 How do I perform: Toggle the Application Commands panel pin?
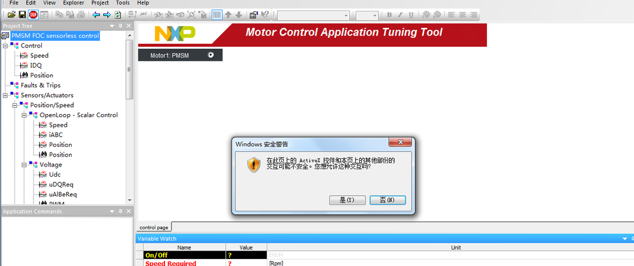120,212
